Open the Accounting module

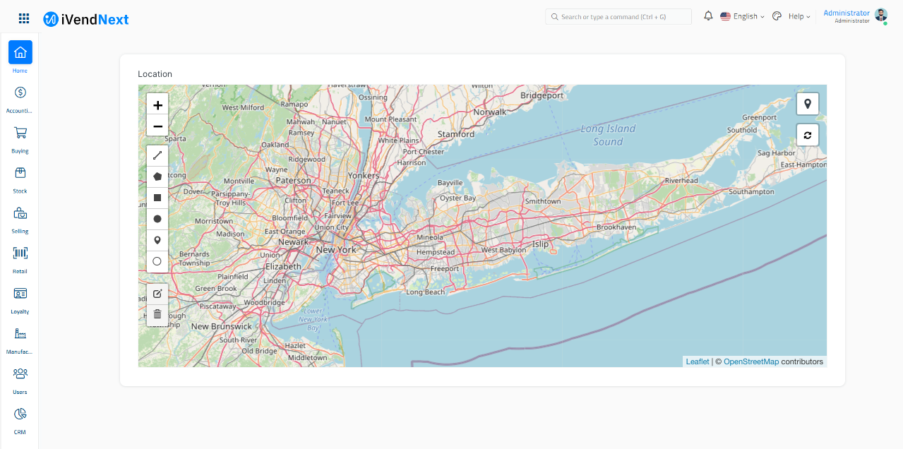point(20,99)
